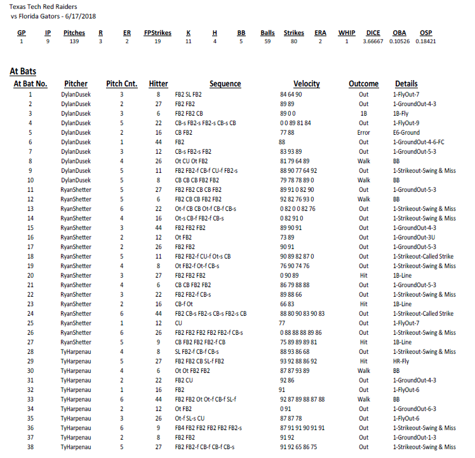Select sequence 'FB2 CU' in at bat 31
This screenshot has height=458, width=475.
[184, 381]
